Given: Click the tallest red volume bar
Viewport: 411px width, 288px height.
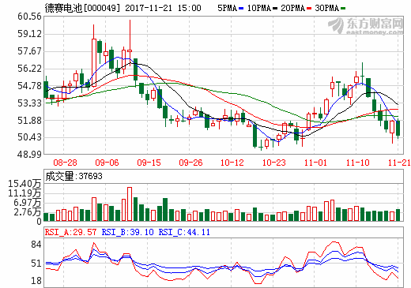Looking at the screenshot, I should tap(130, 204).
